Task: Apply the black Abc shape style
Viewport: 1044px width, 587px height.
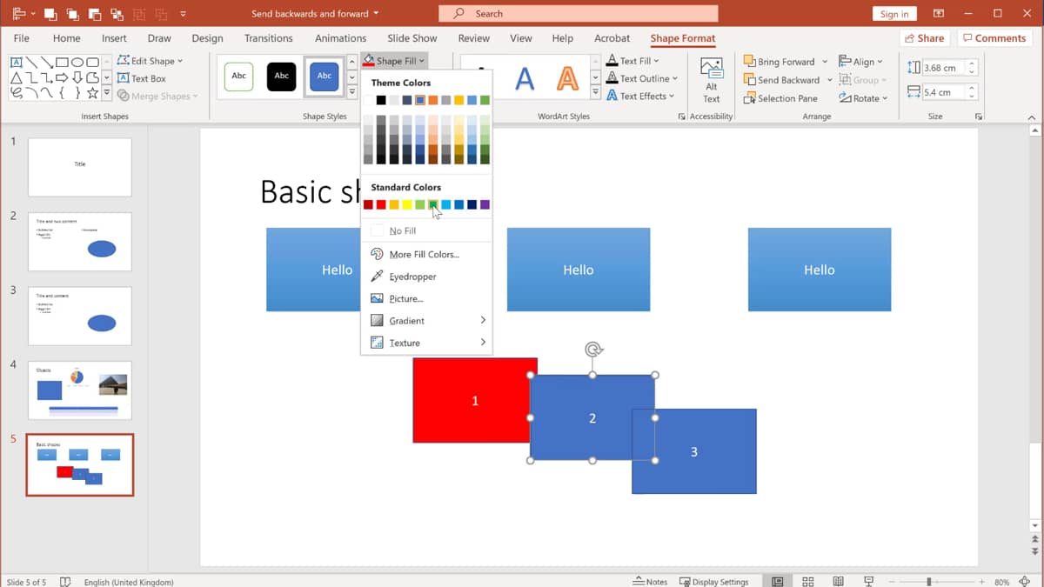Action: (282, 77)
